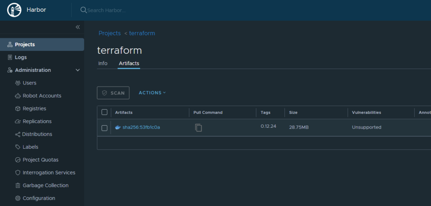Open the Projects menu item
Screen dimensions: 431x206
tap(42, 45)
